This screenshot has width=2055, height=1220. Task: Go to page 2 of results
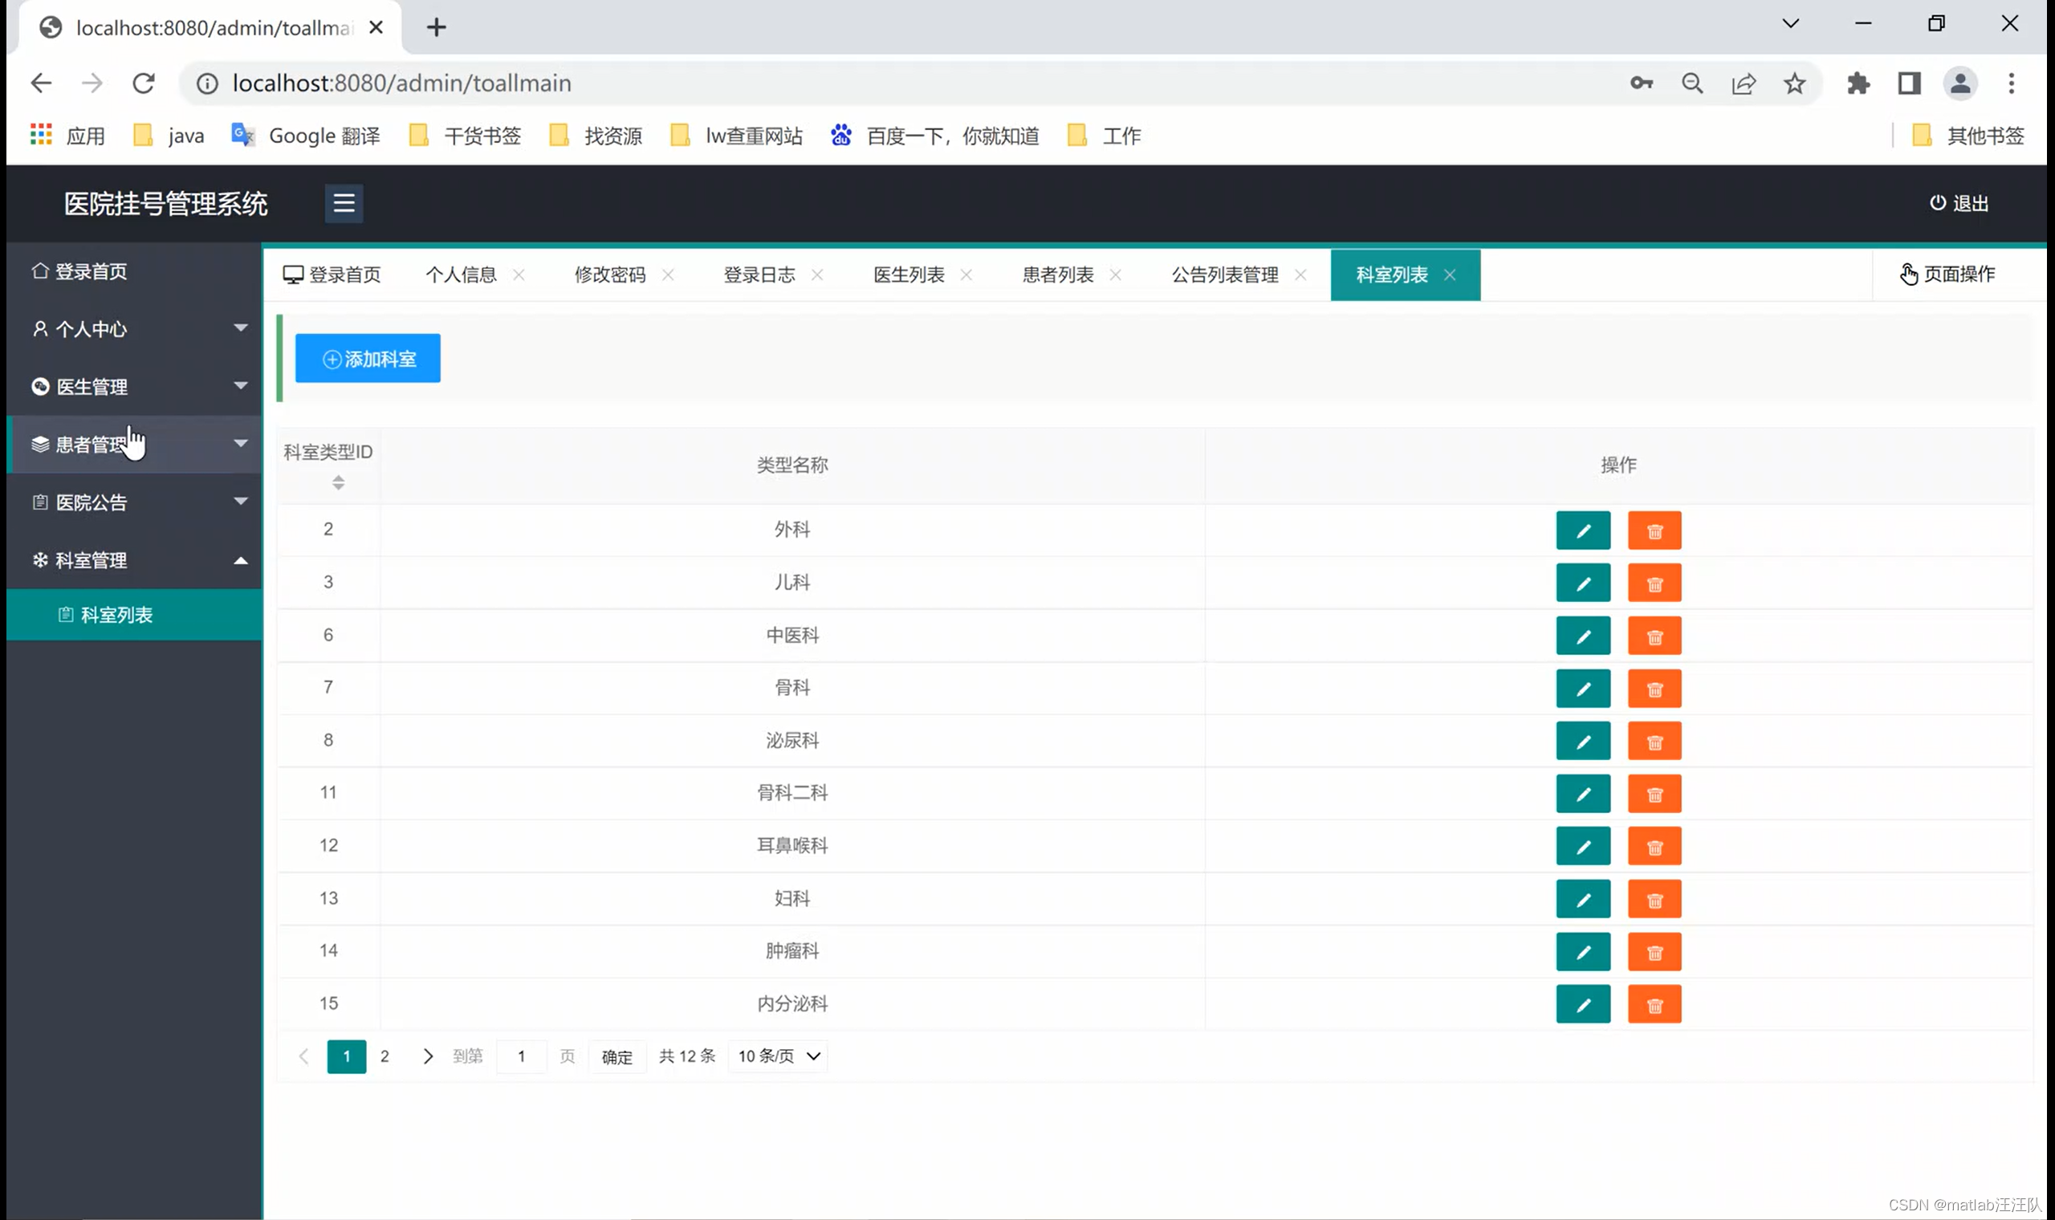[x=384, y=1055]
